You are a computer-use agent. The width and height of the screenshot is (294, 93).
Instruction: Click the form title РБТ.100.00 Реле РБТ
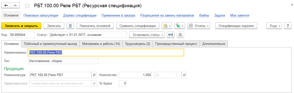88,6
